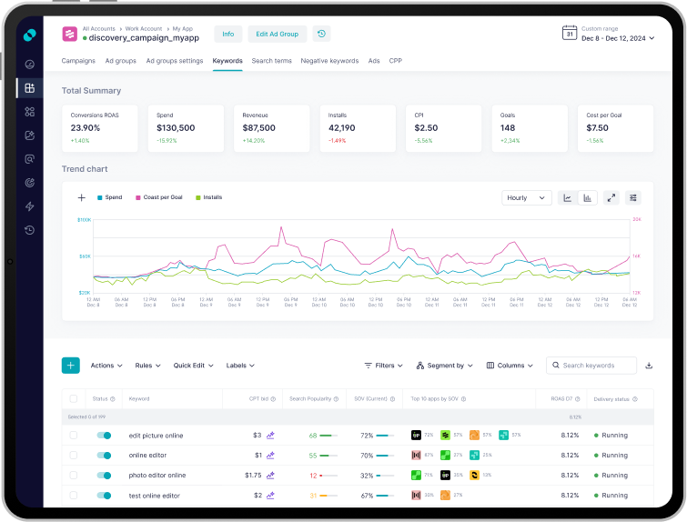Screen dimensions: 687x522
Task: Switch trend chart to bar chart view
Action: coord(588,197)
